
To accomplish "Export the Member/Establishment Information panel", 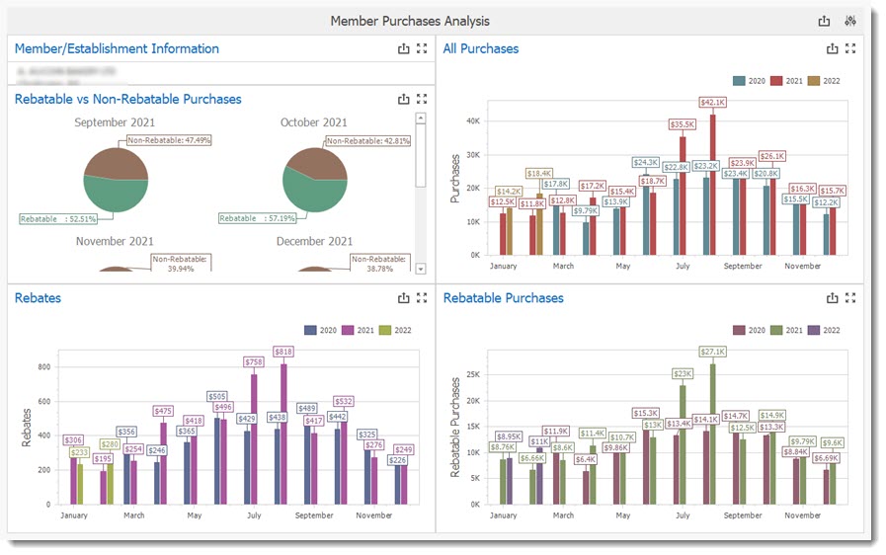I will coord(403,48).
